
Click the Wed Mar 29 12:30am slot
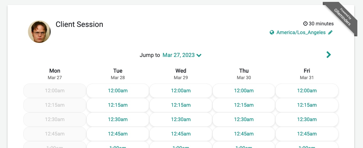pos(181,120)
